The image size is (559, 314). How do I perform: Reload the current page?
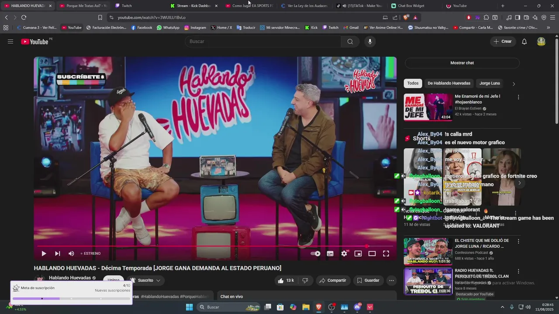(x=24, y=17)
